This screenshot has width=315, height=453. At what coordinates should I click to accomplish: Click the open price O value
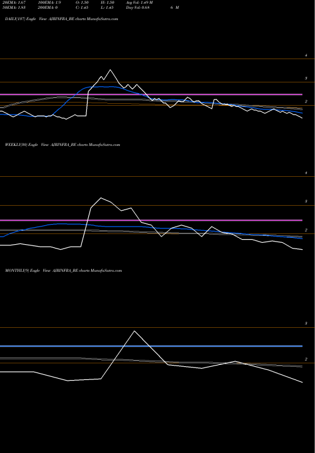point(82,3)
